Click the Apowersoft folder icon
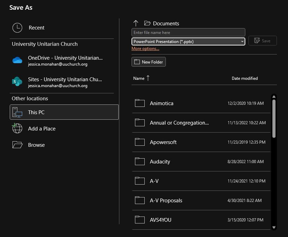This screenshot has width=288, height=237. [x=139, y=142]
